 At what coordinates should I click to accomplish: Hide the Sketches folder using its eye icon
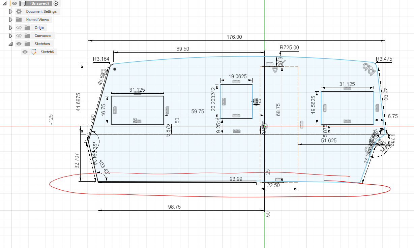[19, 44]
